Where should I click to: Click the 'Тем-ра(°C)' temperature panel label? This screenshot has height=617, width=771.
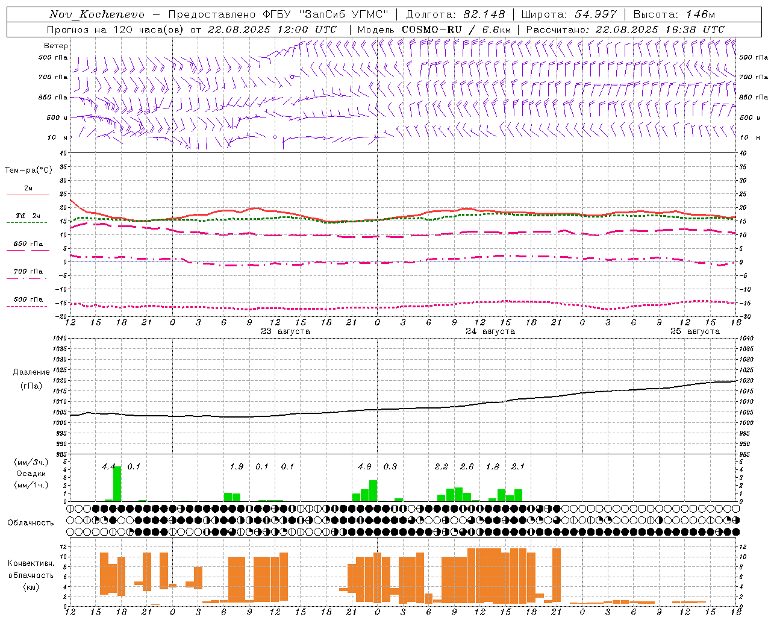[x=28, y=171]
